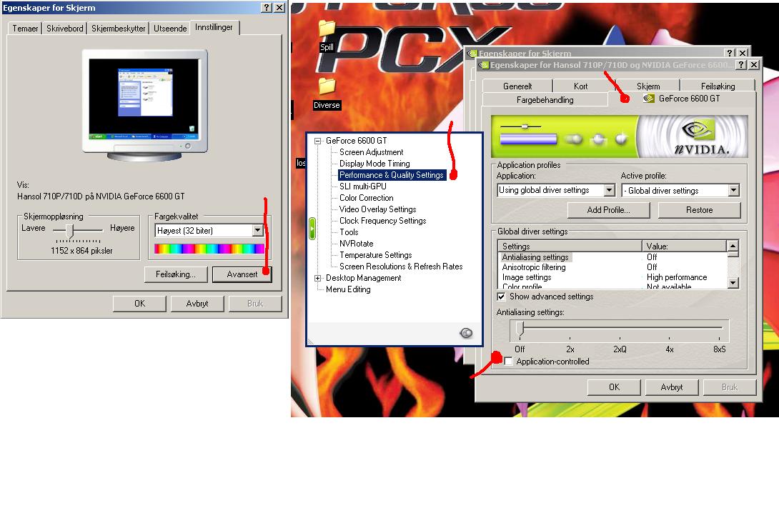Select SLI multi-GPU in the tree
Image resolution: width=779 pixels, height=513 pixels.
pos(362,186)
